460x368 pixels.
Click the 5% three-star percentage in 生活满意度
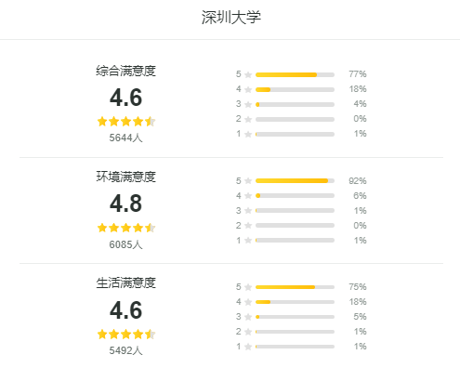(360, 317)
